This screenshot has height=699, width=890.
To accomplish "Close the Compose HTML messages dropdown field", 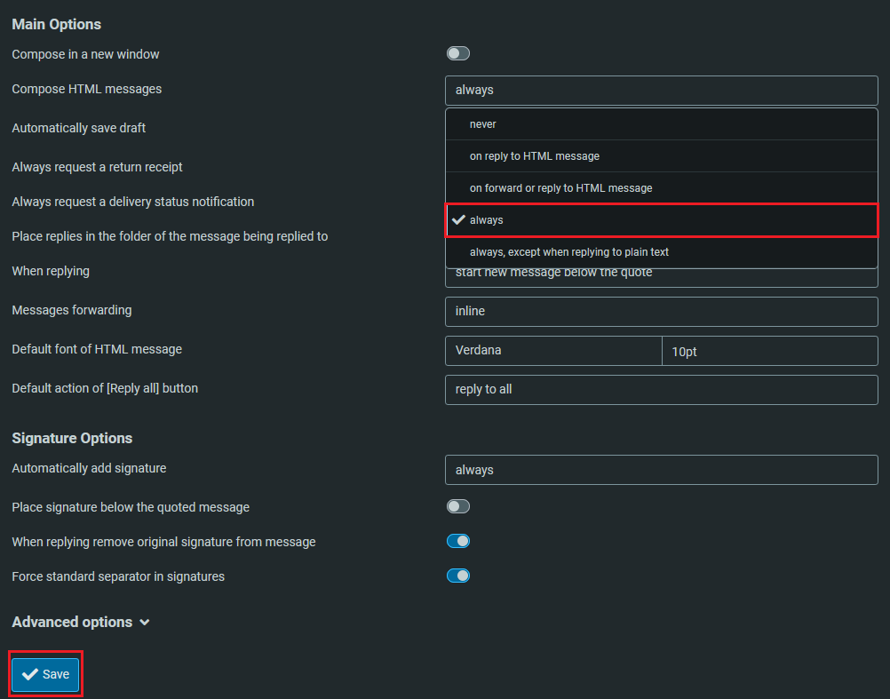I will [x=661, y=90].
